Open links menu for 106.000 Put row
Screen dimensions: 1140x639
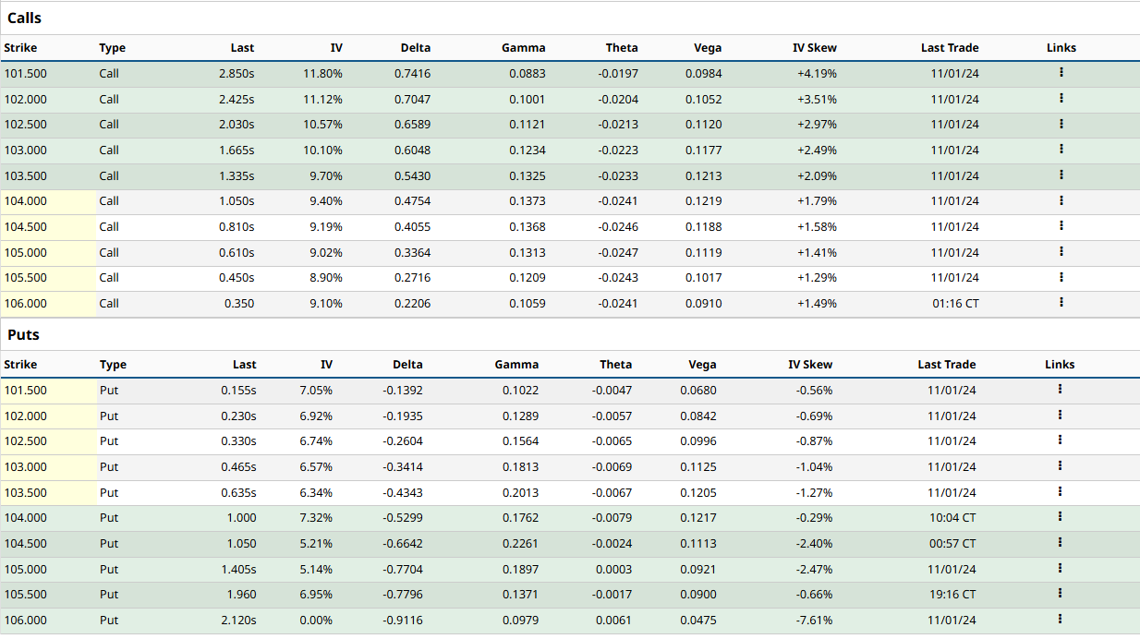pyautogui.click(x=1060, y=619)
